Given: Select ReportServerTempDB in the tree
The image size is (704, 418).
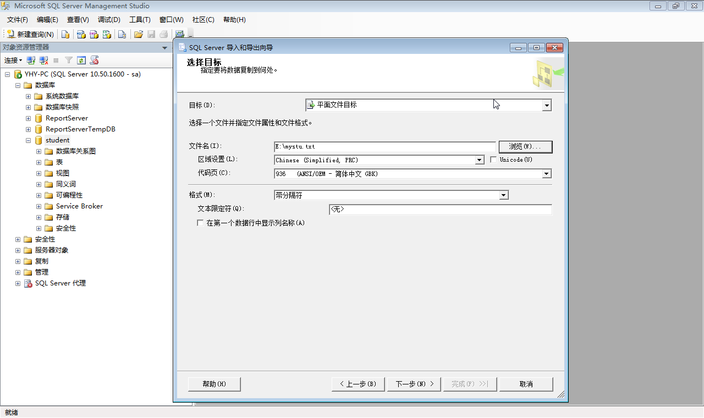Looking at the screenshot, I should (x=80, y=129).
